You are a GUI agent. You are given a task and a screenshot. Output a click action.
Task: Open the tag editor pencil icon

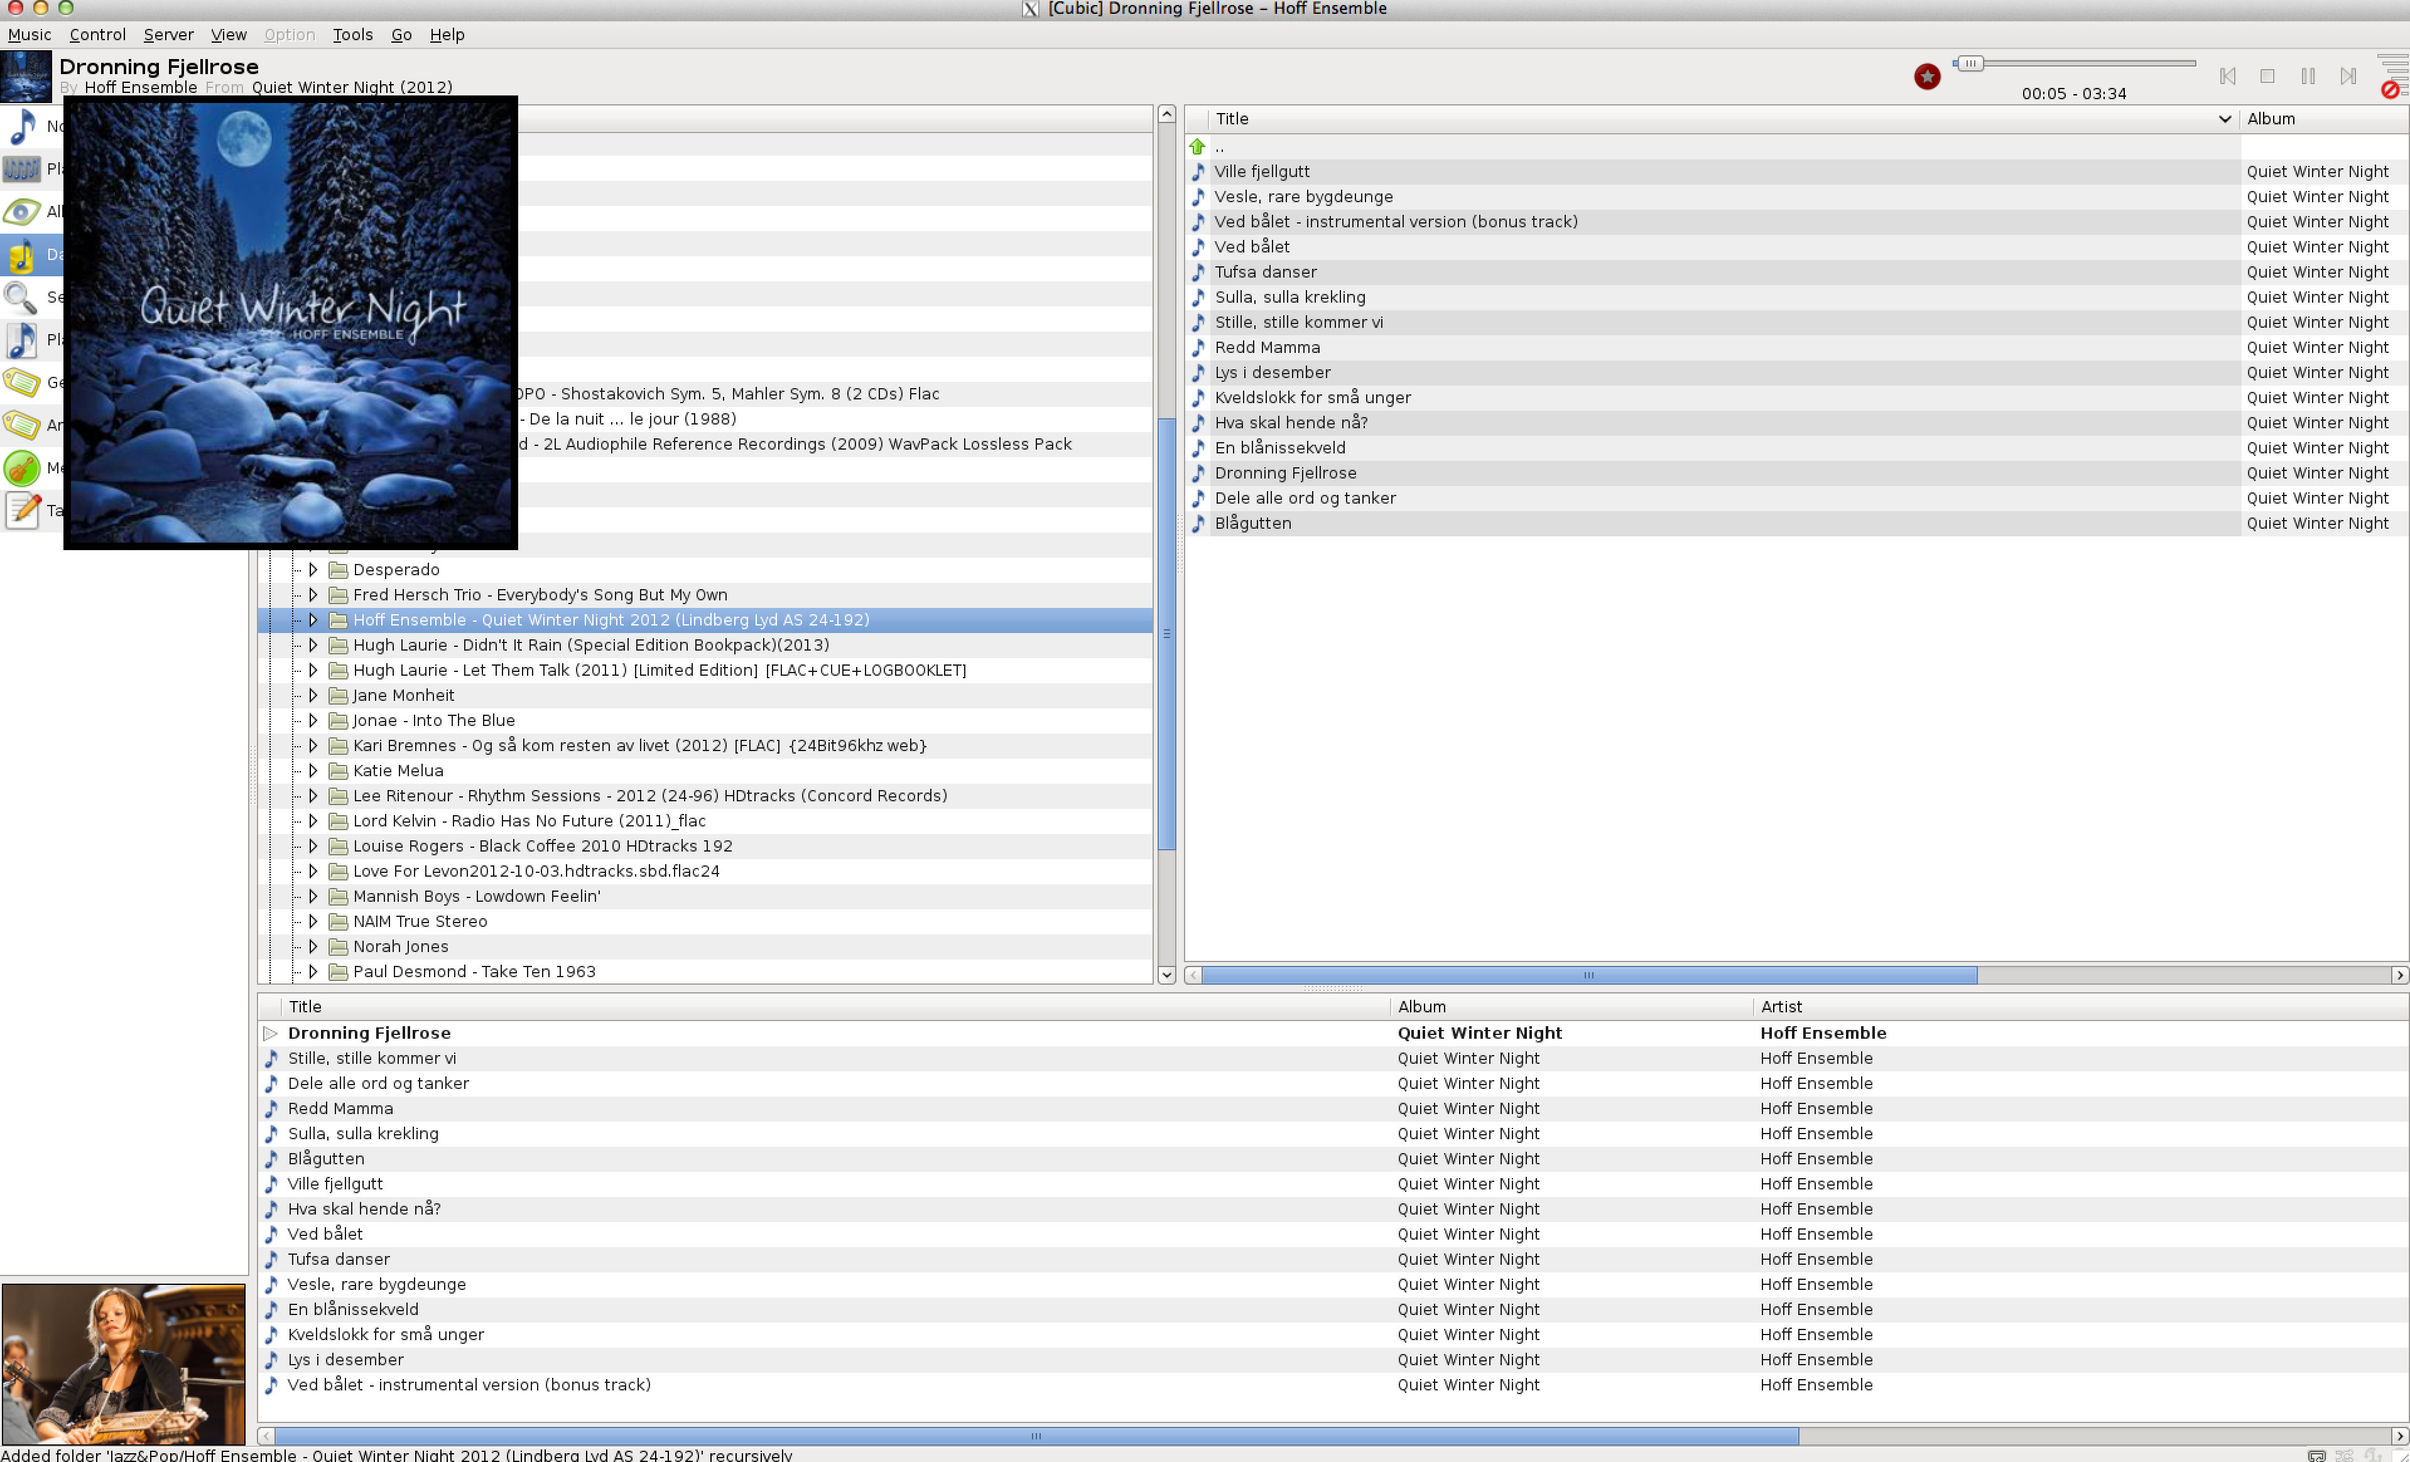click(x=21, y=511)
